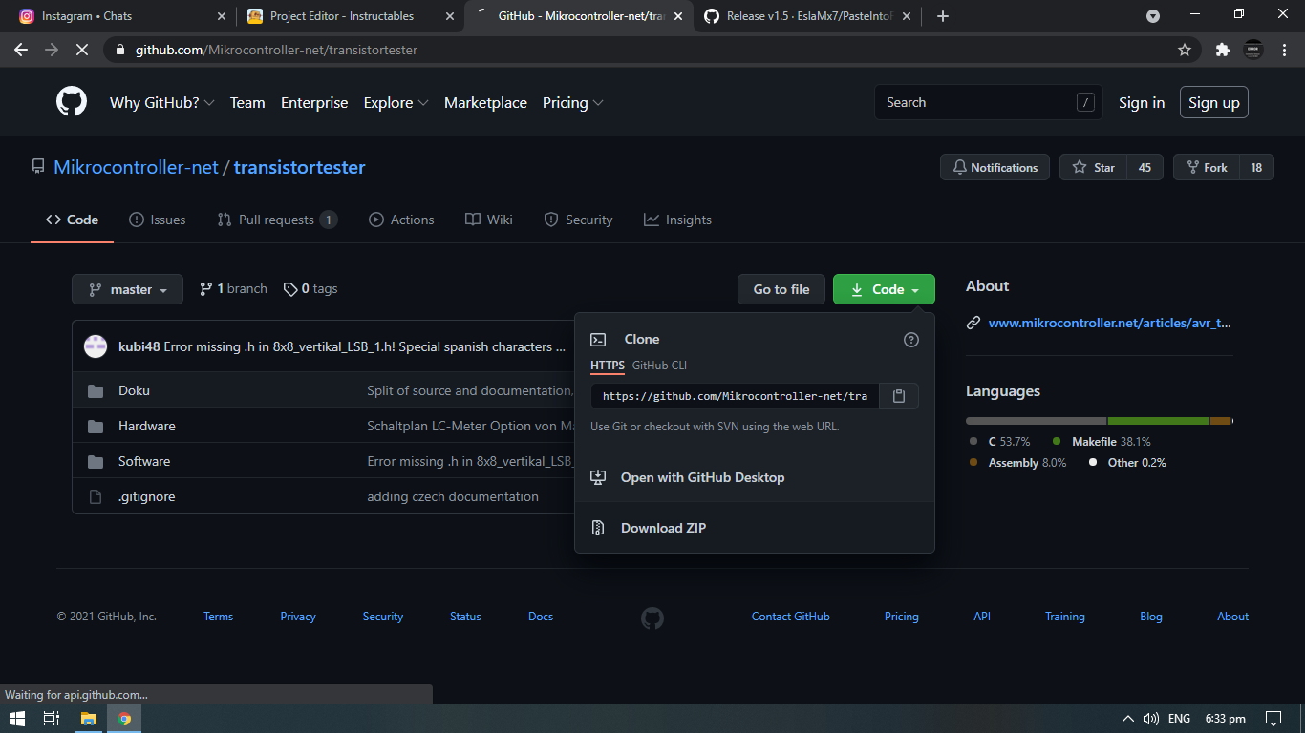Image resolution: width=1305 pixels, height=733 pixels.
Task: Copy clone URL with clipboard icon
Action: [x=898, y=396]
